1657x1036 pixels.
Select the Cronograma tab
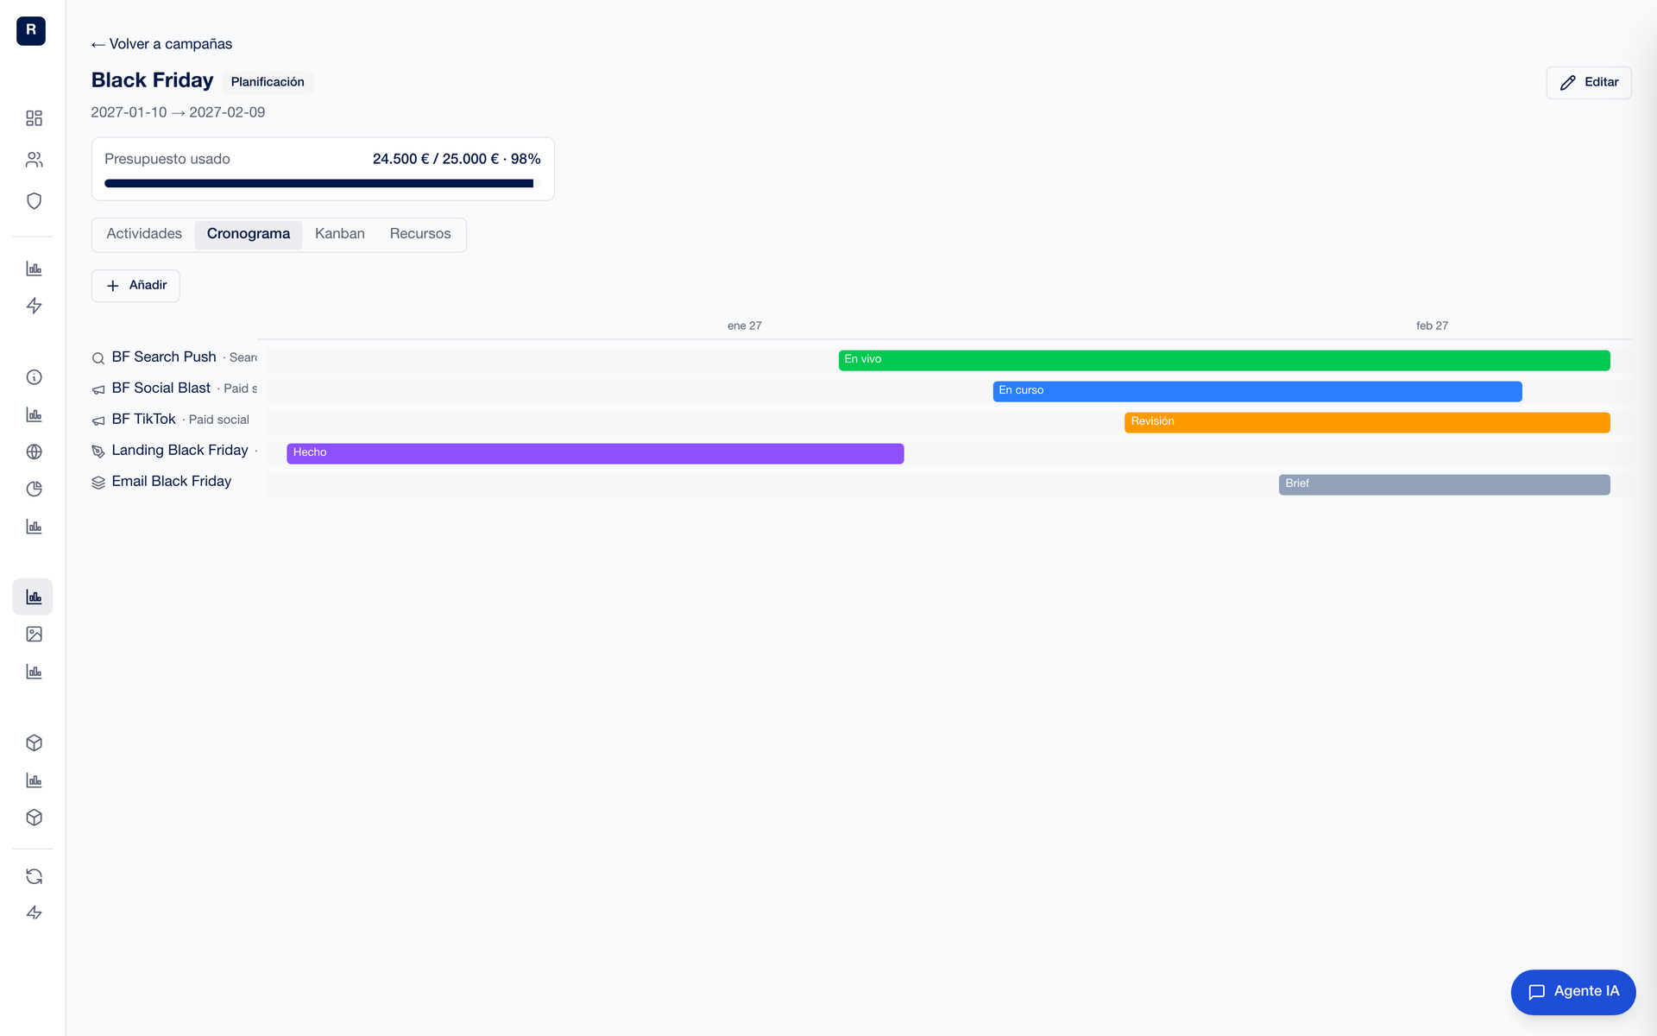249,234
